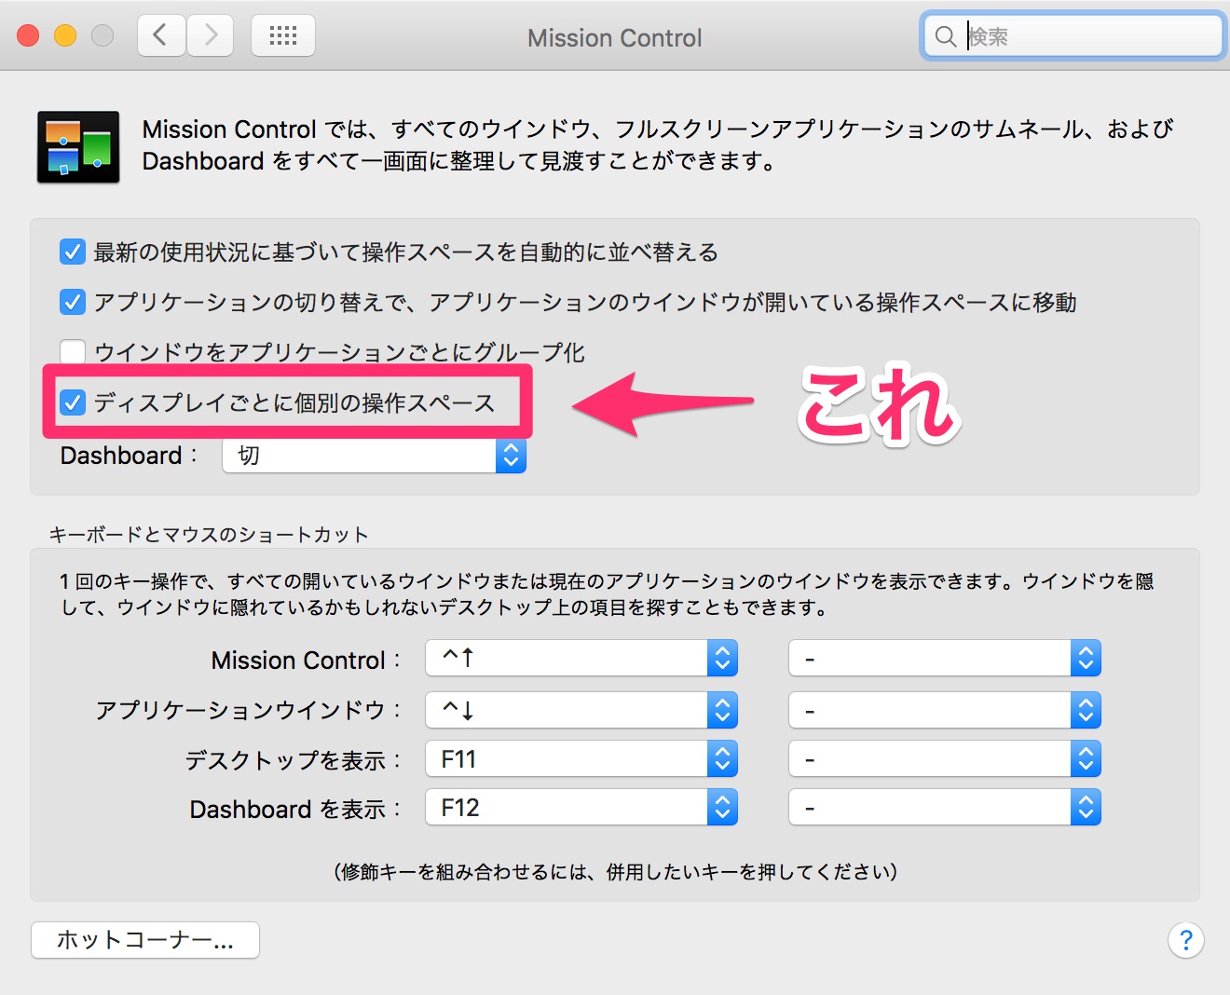Click the Mission Control app icon
The width and height of the screenshot is (1230, 995).
[78, 146]
